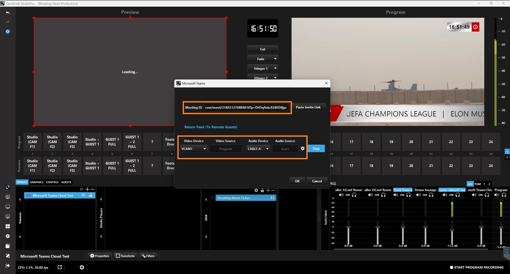This screenshot has width=510, height=274.
Task: Click the DSK panel lock icon
Action: (262, 190)
